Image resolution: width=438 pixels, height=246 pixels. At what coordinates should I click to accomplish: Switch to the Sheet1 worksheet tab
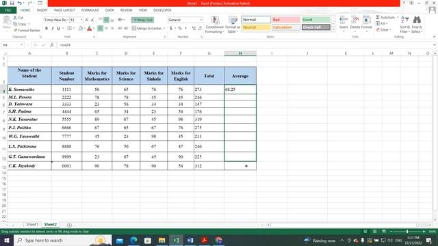32,225
